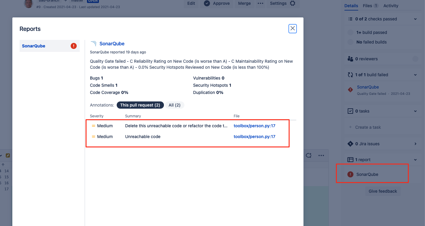Click the SonarQube logo in the report header
Image resolution: width=425 pixels, height=226 pixels.
click(94, 44)
